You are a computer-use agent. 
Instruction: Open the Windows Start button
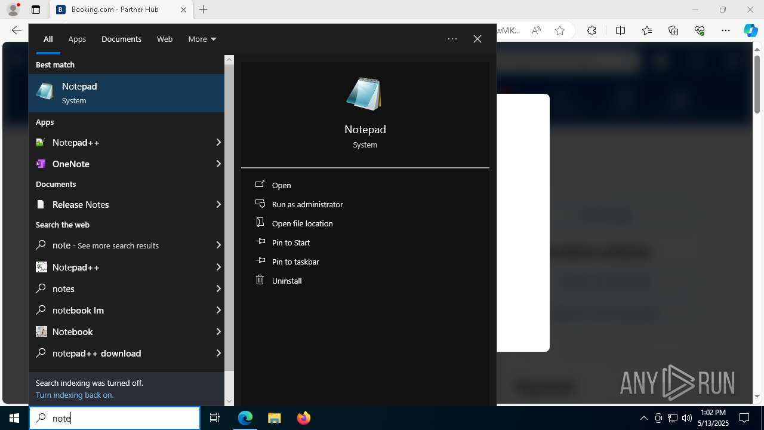click(x=14, y=418)
